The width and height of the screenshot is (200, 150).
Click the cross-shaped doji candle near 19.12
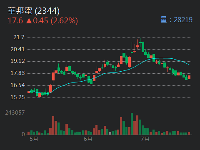coord(110,65)
